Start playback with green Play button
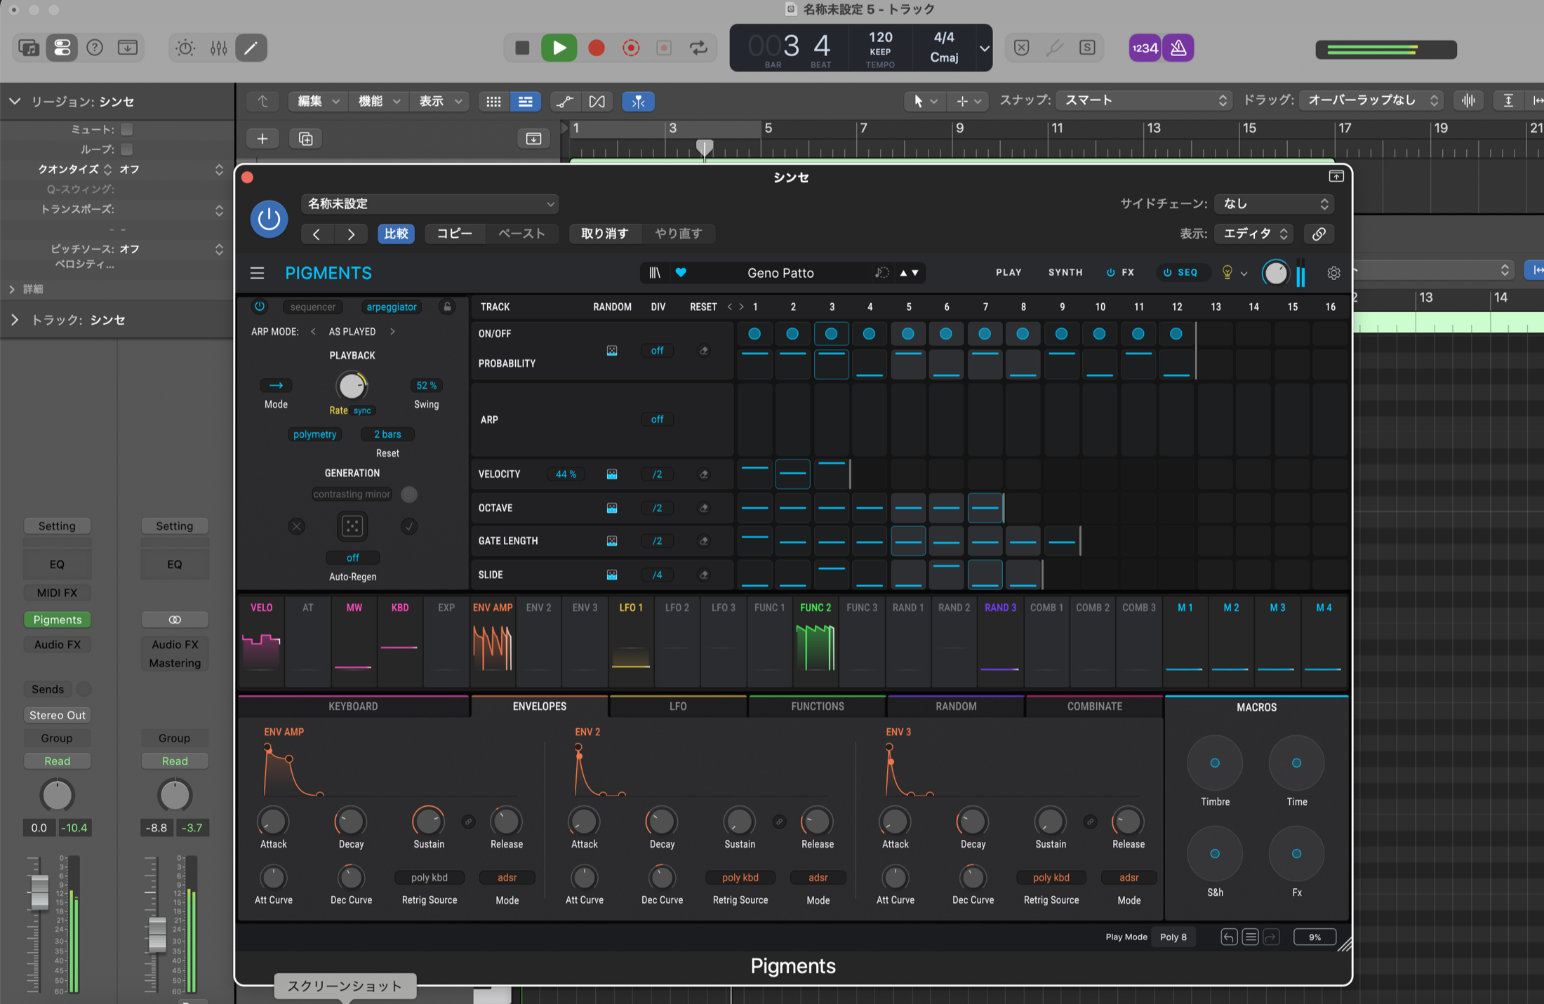1544x1004 pixels. pyautogui.click(x=559, y=48)
